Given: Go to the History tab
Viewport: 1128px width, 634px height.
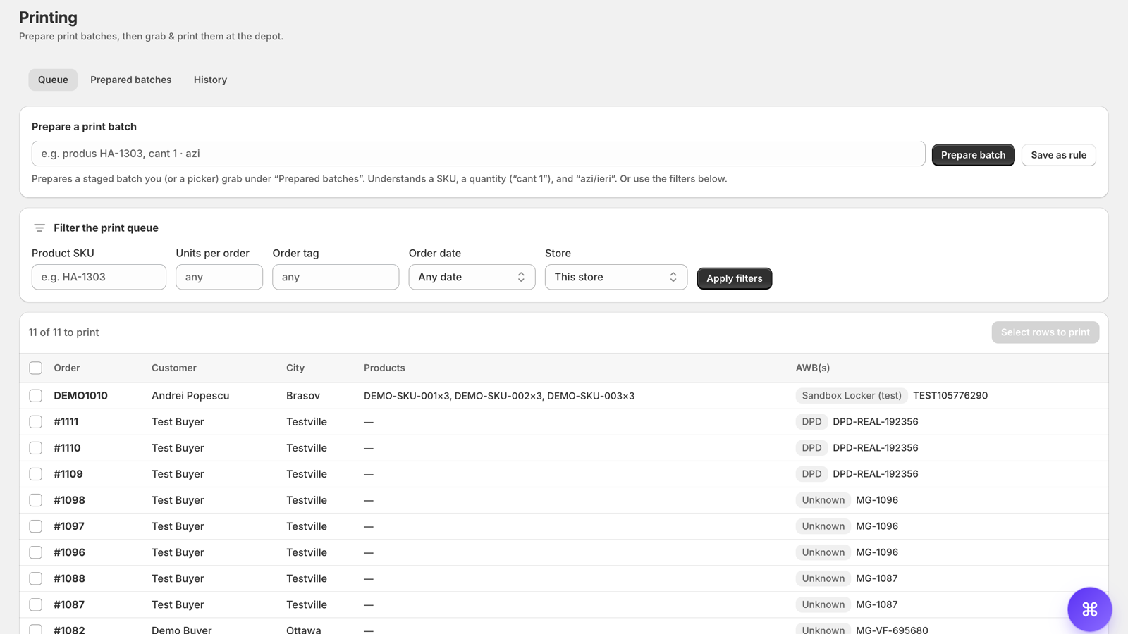Looking at the screenshot, I should click(210, 80).
